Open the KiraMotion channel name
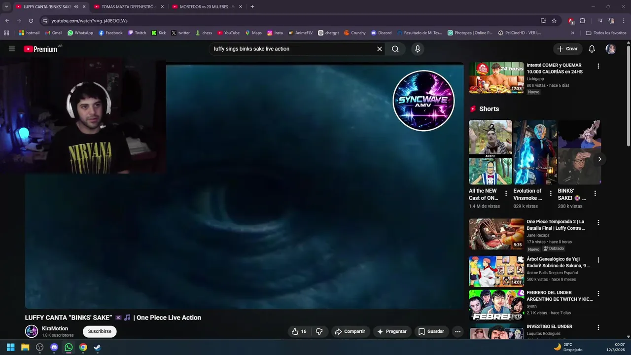The height and width of the screenshot is (355, 631). pos(55,328)
